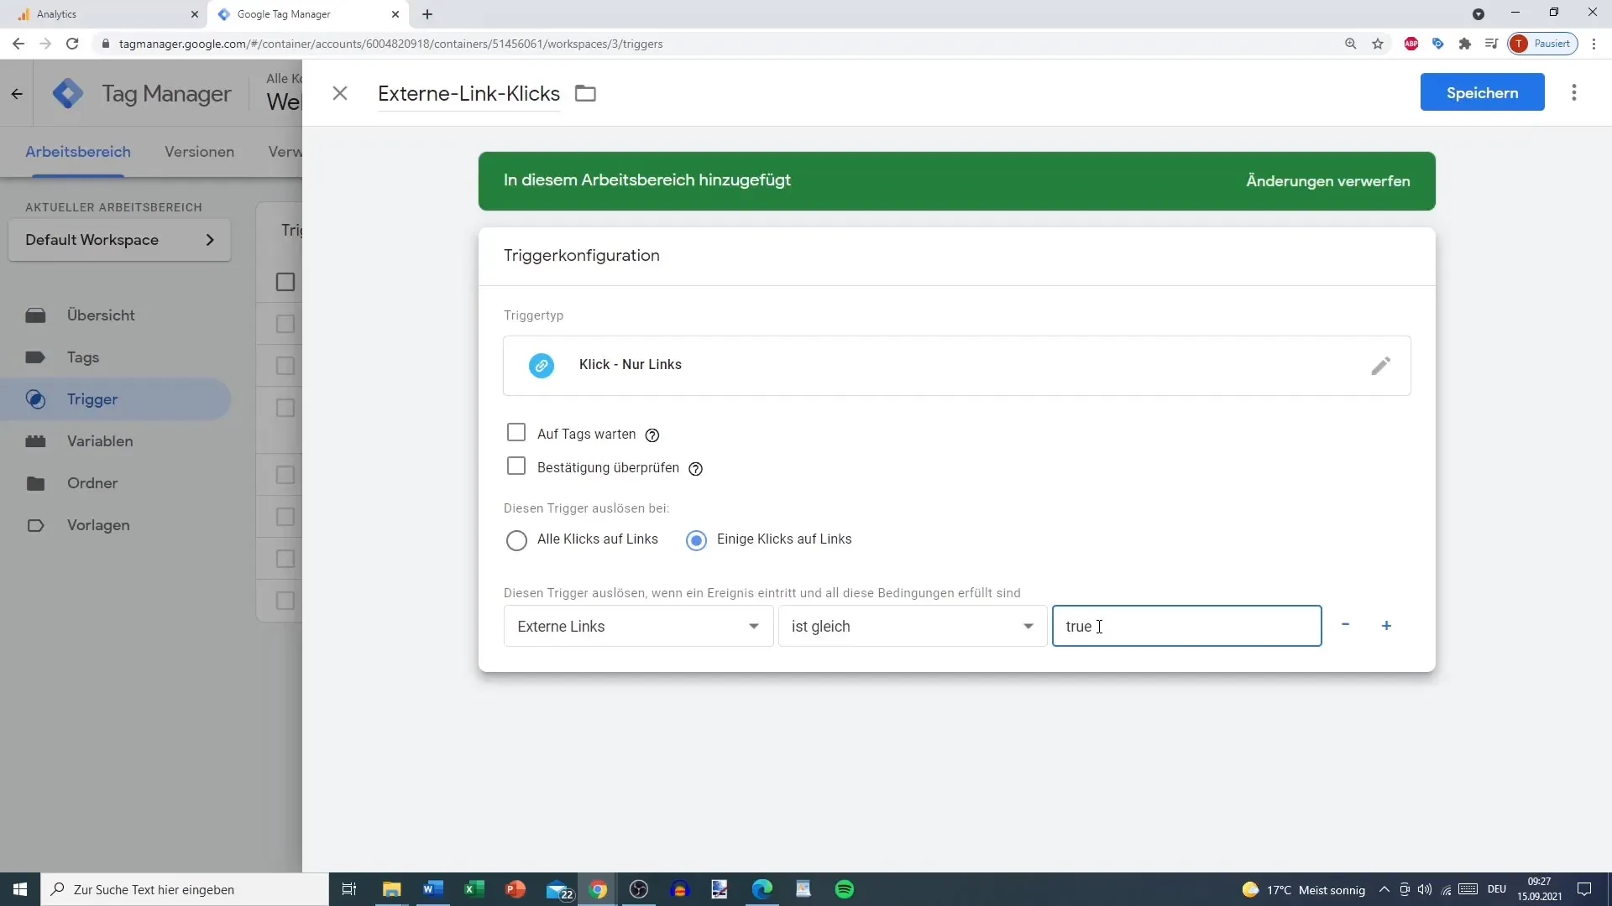Switch to the Arbeitsbereich tab

(x=78, y=152)
